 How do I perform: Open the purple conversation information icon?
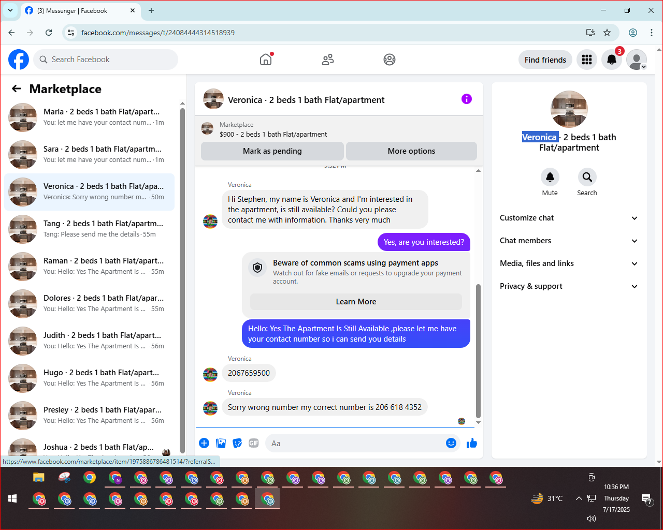[x=467, y=99]
